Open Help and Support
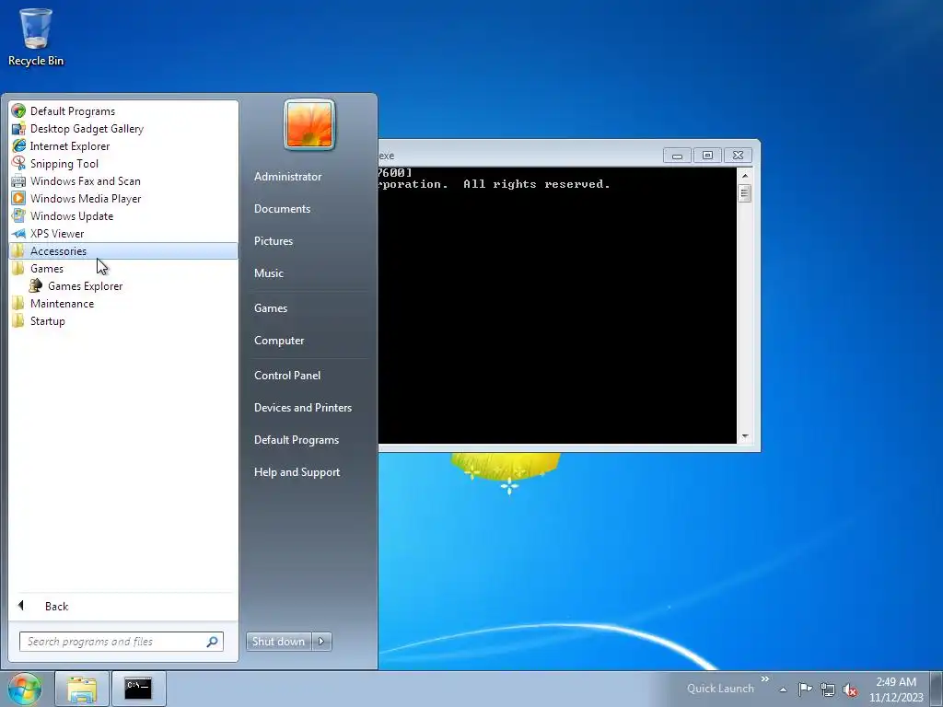 point(297,472)
